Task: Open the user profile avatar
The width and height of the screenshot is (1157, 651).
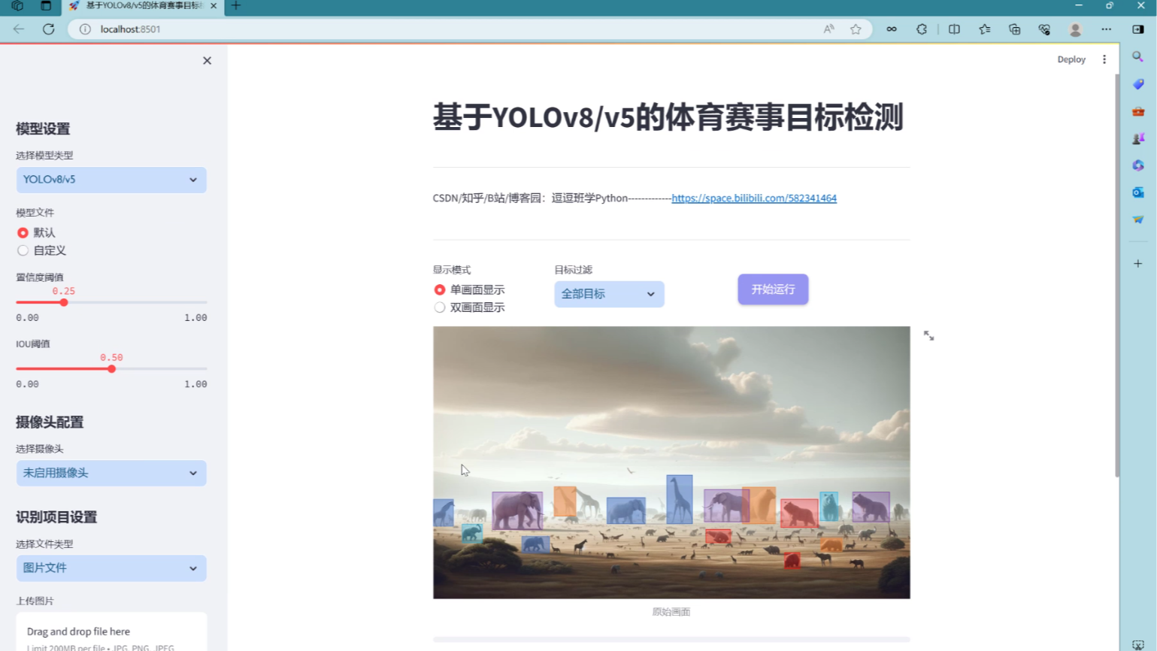Action: (x=1076, y=29)
